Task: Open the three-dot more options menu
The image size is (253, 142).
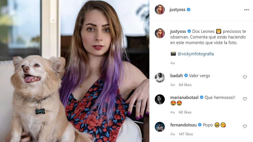Action: 246,10
